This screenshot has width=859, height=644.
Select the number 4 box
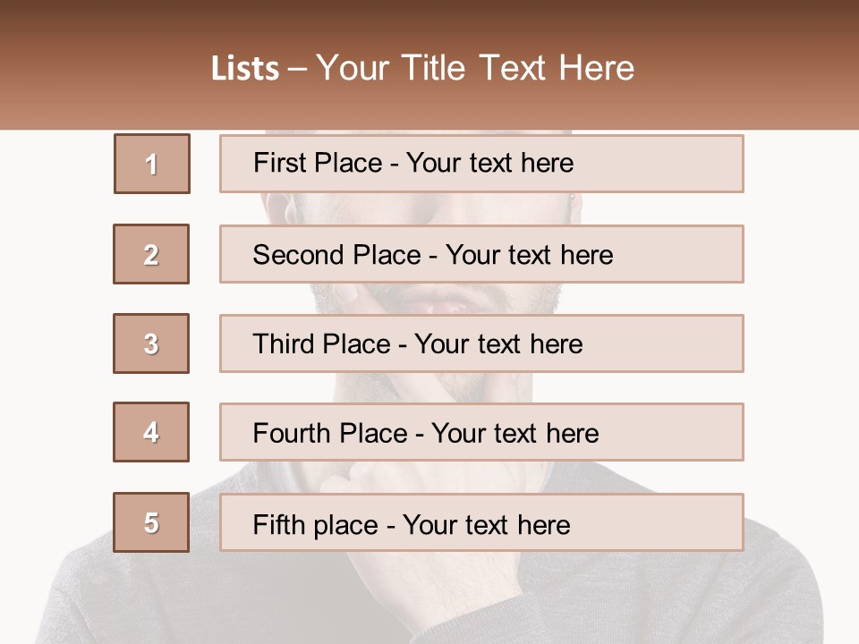[151, 432]
